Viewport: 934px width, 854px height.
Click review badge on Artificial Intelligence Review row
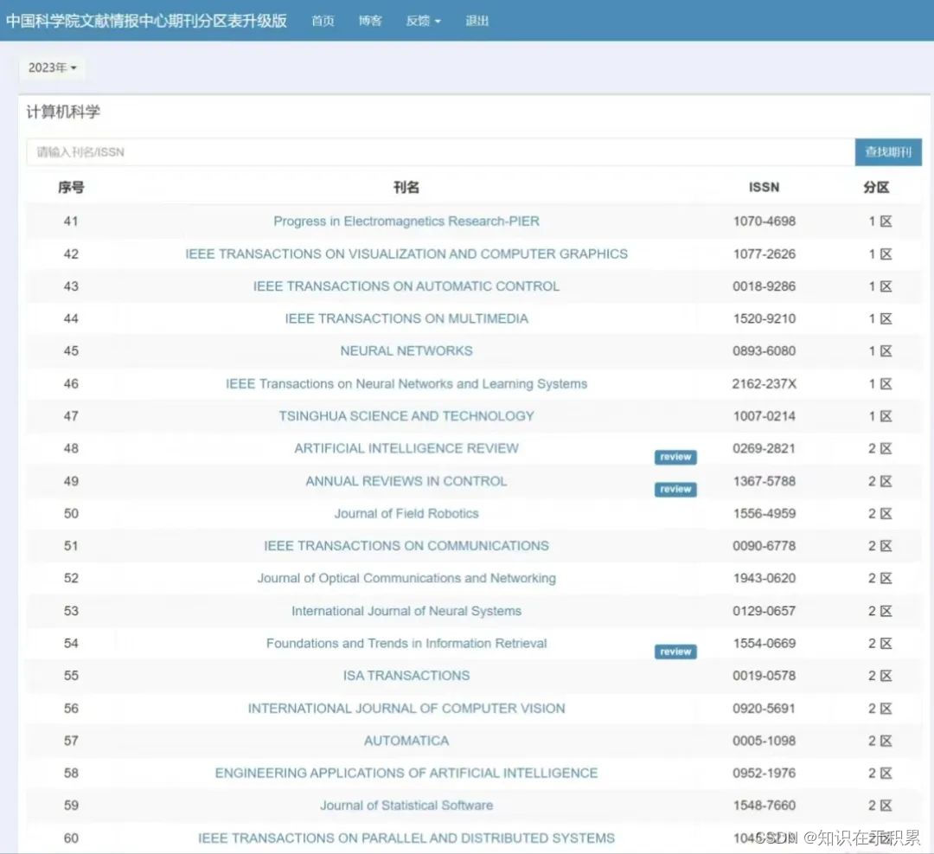pos(675,457)
